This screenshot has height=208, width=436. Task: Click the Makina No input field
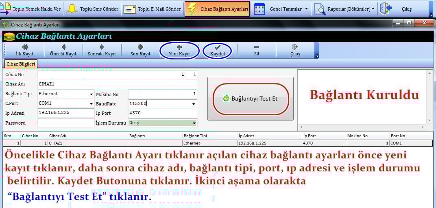click(x=162, y=94)
